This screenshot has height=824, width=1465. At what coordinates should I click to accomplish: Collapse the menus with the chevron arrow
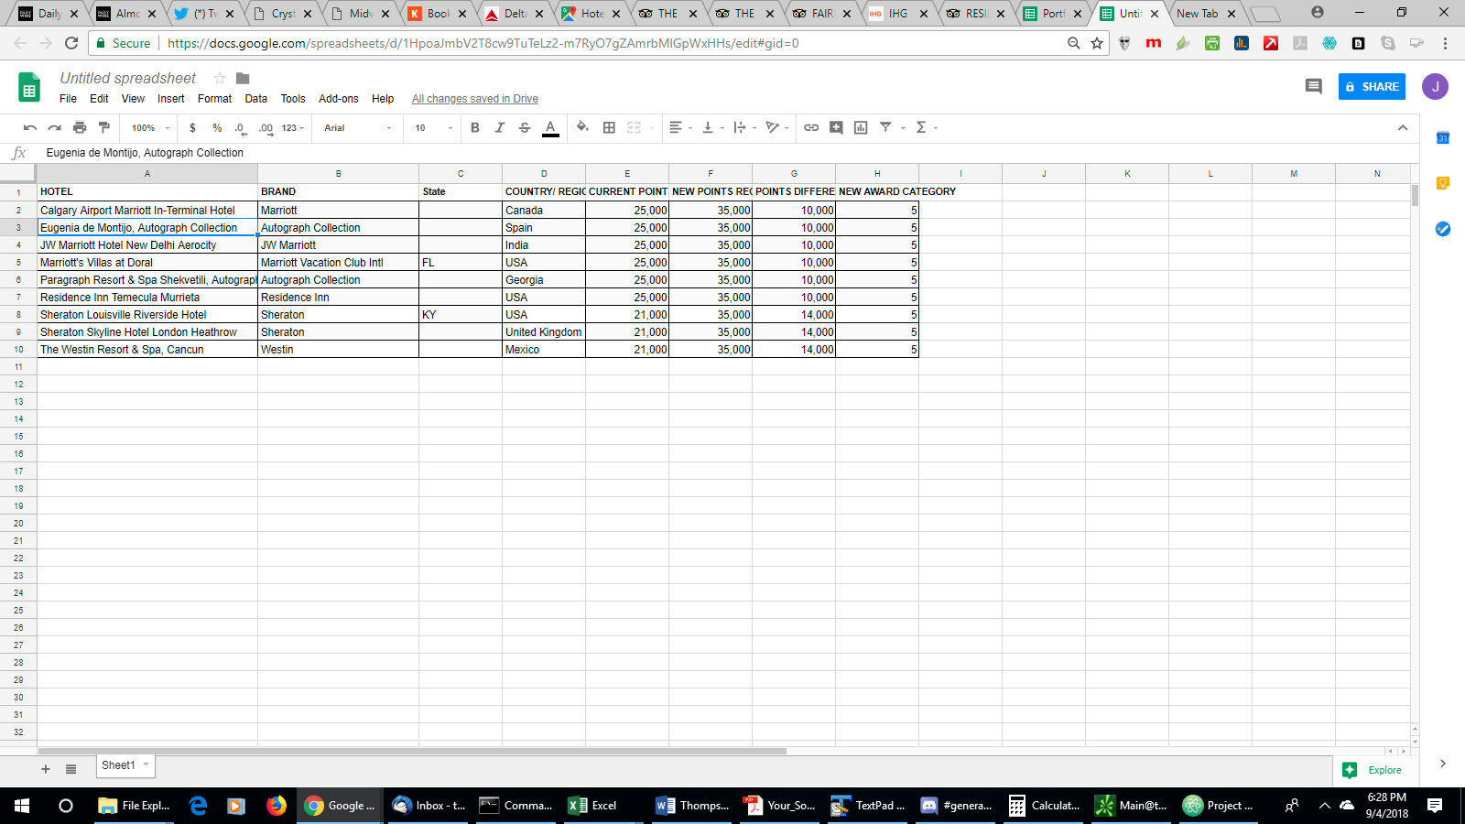[x=1403, y=127]
